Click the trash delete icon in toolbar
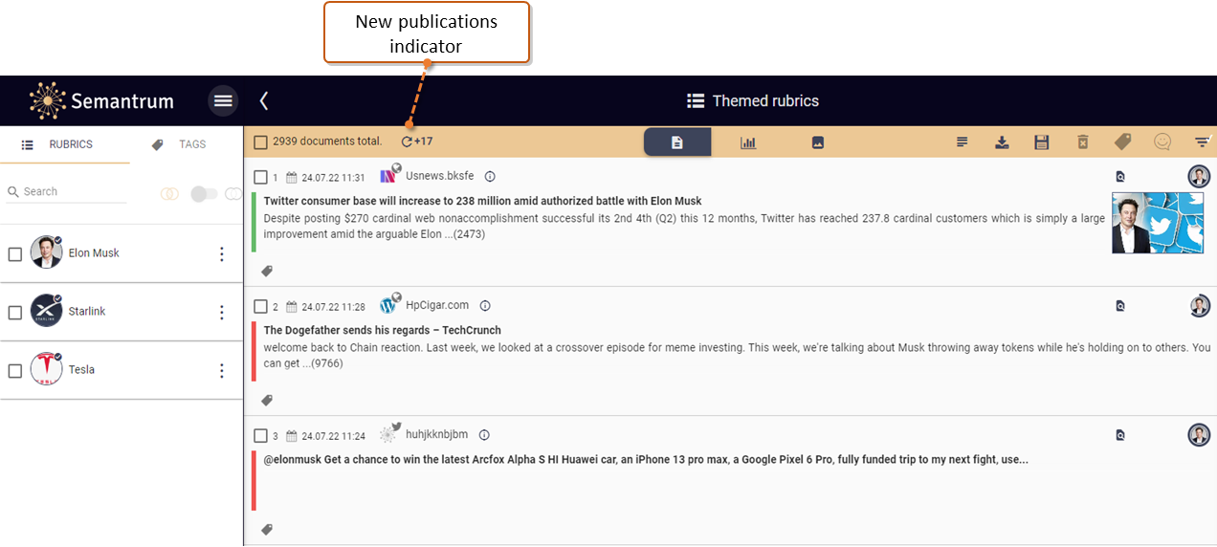Image resolution: width=1217 pixels, height=547 pixels. point(1082,142)
